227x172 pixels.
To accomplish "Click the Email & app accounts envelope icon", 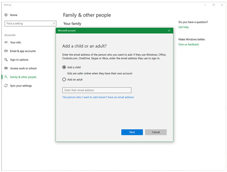I will point(6,51).
